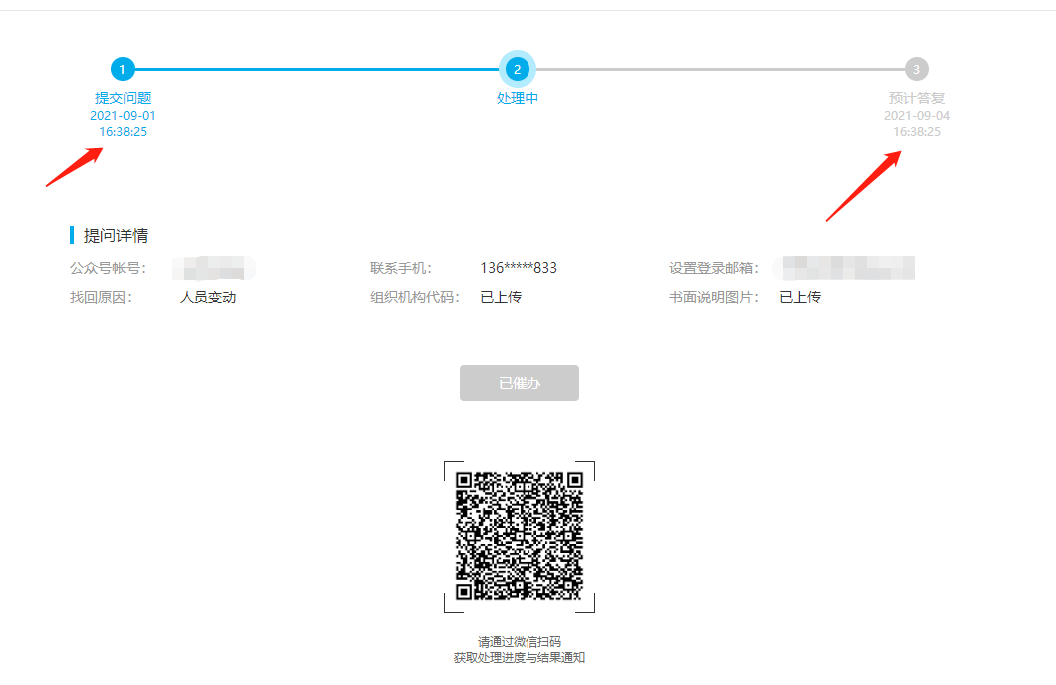
Task: Click 已上传 next to 书面说明图片
Action: tap(800, 297)
